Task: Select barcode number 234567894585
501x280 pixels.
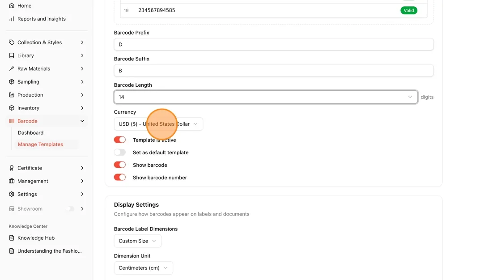Action: (x=157, y=10)
